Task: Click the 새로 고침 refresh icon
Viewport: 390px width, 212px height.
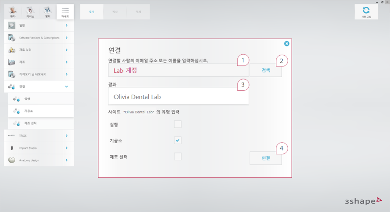Action: pyautogui.click(x=366, y=10)
